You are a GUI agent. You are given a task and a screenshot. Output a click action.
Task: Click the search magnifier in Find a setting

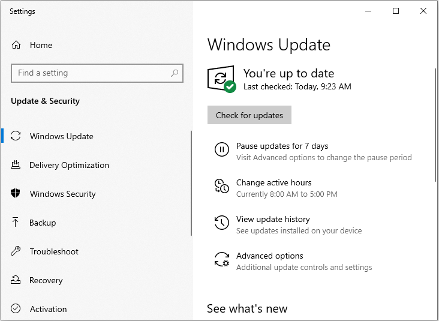click(175, 73)
